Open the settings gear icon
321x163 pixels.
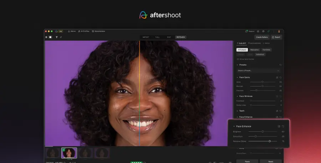click(x=263, y=31)
